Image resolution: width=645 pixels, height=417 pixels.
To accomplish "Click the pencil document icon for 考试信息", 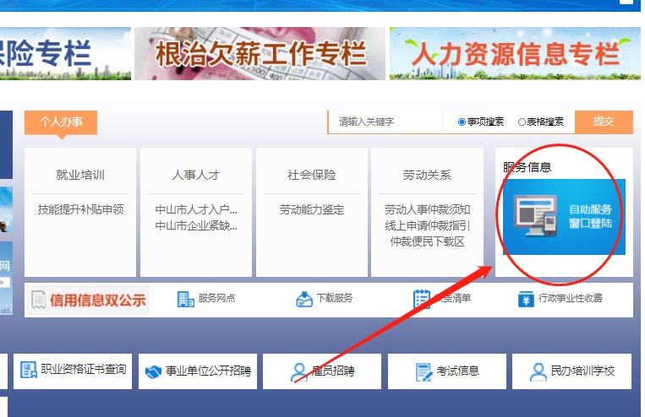I will tap(424, 372).
